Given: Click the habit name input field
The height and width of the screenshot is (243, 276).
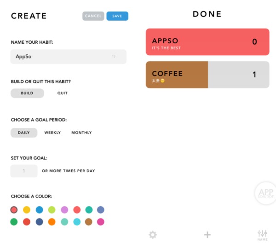Looking at the screenshot, I should click(68, 57).
